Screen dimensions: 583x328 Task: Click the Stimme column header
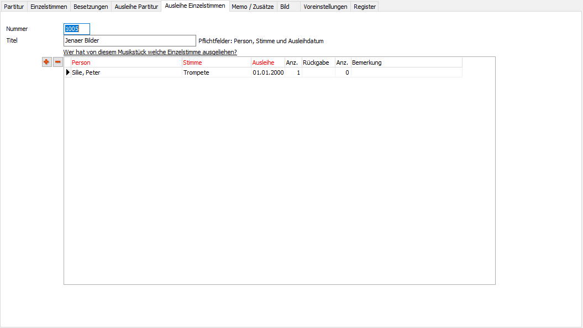pos(216,63)
